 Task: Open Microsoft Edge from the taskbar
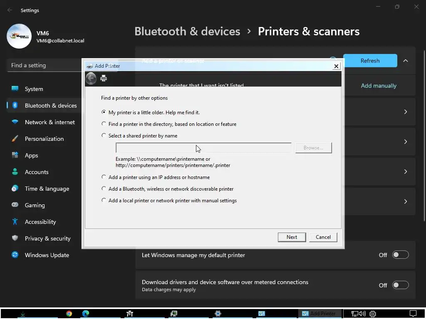86,314
